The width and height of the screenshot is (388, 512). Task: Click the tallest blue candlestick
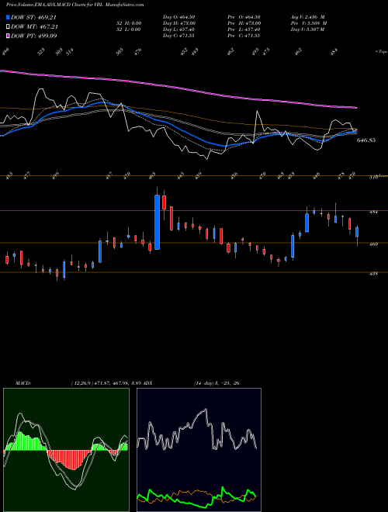click(157, 222)
